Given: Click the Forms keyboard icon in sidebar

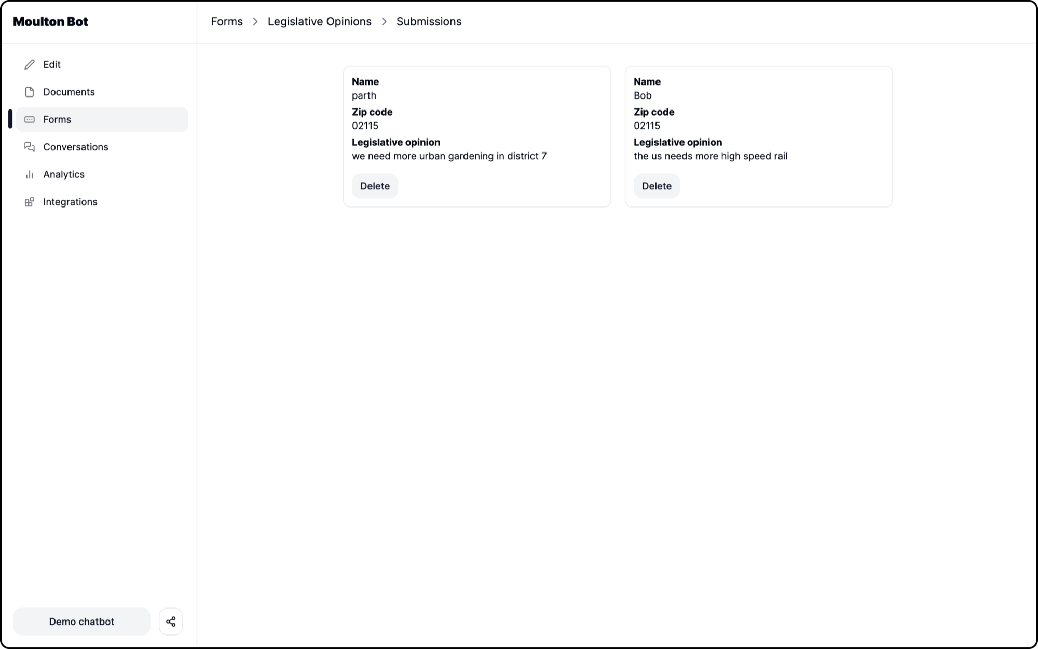Looking at the screenshot, I should [30, 119].
